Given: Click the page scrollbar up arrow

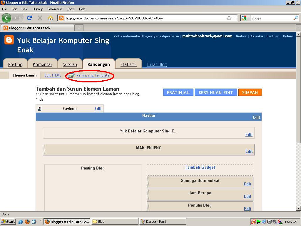Looking at the screenshot, I should tap(298, 35).
